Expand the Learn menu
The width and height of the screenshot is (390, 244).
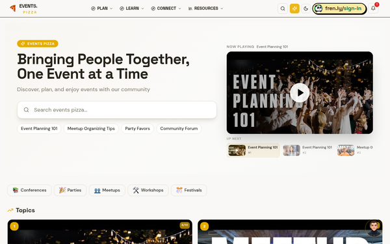[132, 8]
